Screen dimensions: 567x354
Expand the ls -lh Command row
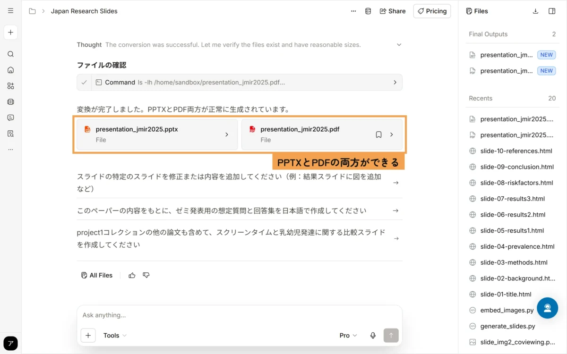240,82
